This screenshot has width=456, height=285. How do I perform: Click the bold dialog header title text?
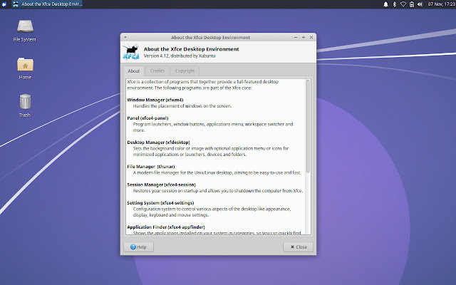(x=192, y=49)
